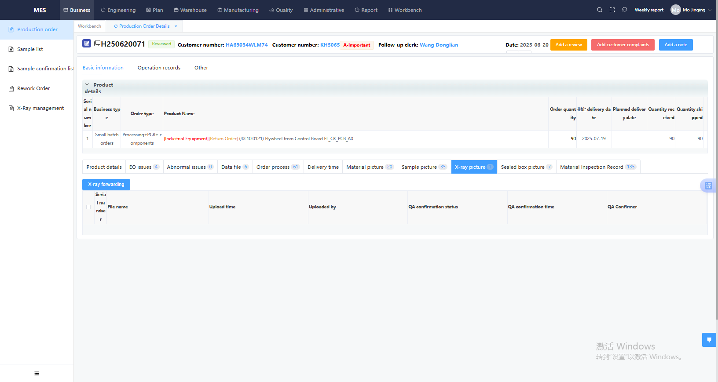Open the Sealed box picture tab
Screen dimensions: 718x382
coord(526,167)
